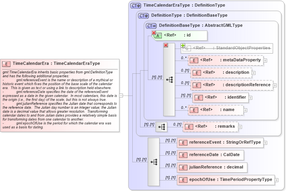
Task: Click the red X marker on id attribute
Action: coord(154,33)
